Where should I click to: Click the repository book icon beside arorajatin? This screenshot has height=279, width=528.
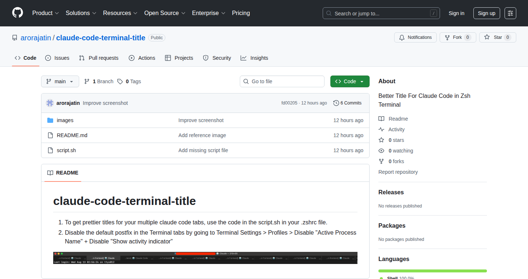pos(15,38)
